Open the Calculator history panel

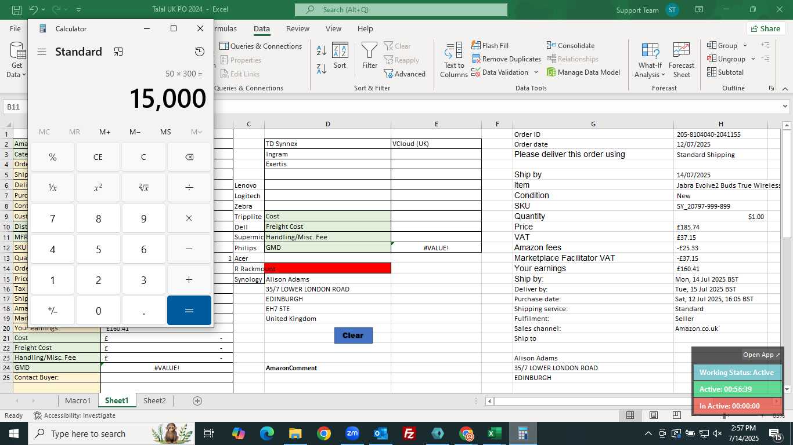coord(200,52)
